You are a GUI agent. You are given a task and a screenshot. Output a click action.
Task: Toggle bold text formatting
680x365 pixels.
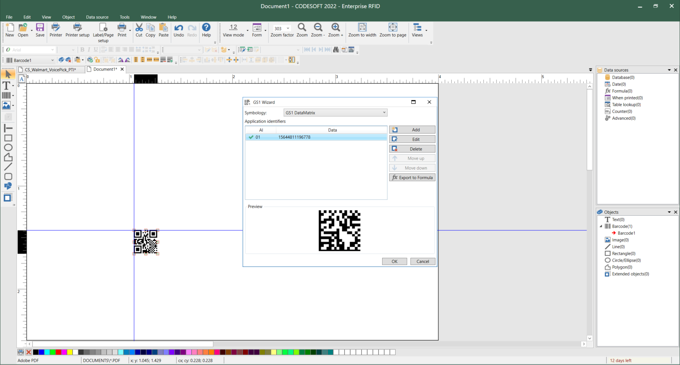coord(82,50)
